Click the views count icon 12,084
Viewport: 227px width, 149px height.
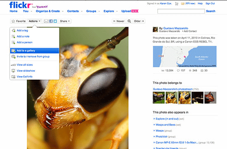click(x=163, y=71)
